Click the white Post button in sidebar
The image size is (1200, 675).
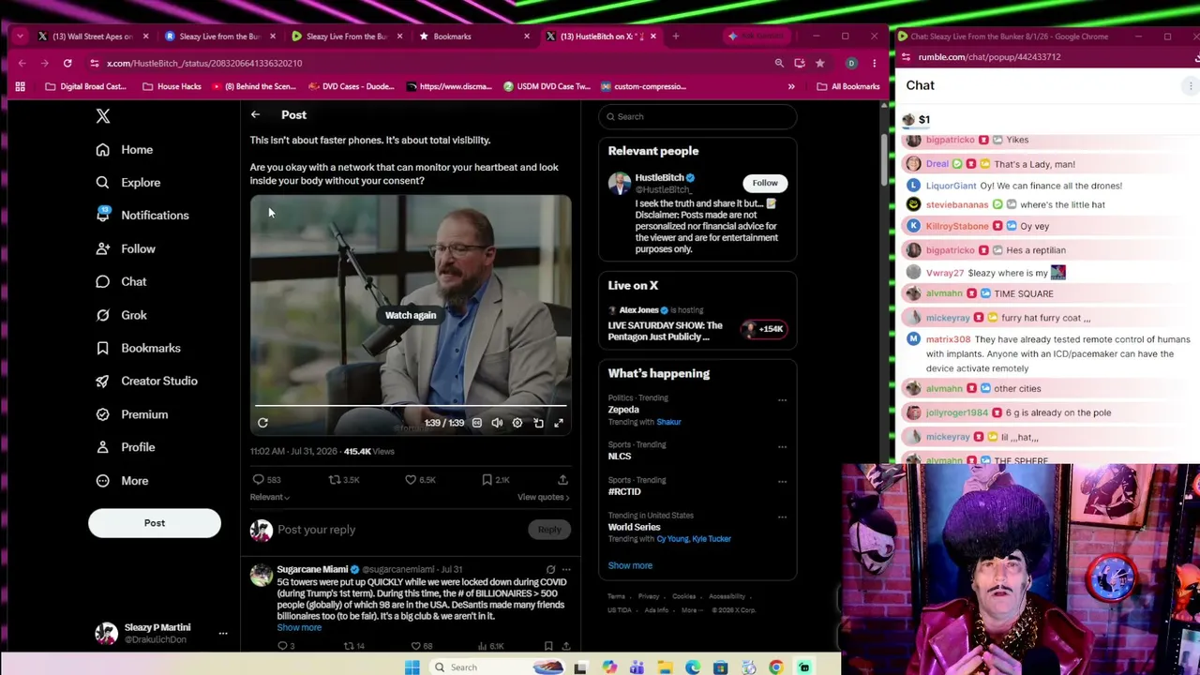(155, 523)
